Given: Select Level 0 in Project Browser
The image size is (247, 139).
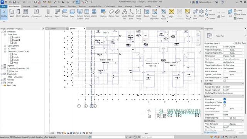Looking at the screenshot, I should (x=16, y=37).
